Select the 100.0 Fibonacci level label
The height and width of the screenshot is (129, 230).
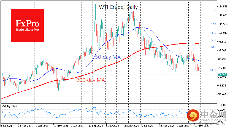pos(213,70)
